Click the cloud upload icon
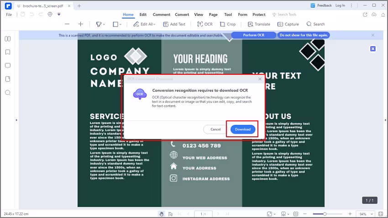Screen dimensions: 388x218 [374, 15]
